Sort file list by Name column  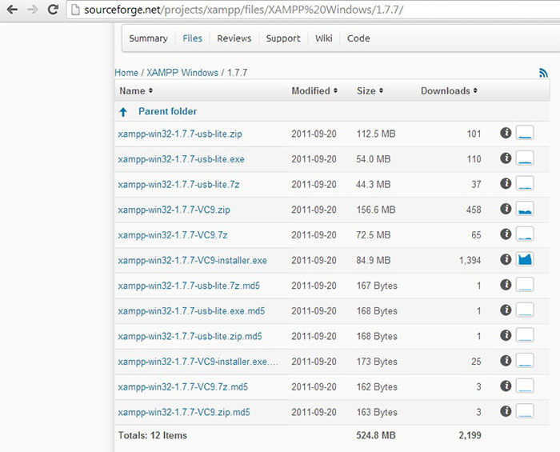(136, 91)
